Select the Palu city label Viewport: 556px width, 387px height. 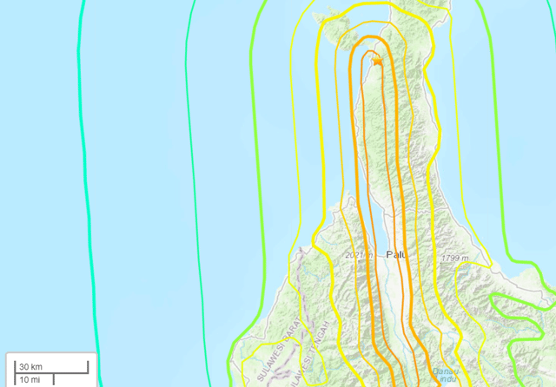click(x=396, y=254)
